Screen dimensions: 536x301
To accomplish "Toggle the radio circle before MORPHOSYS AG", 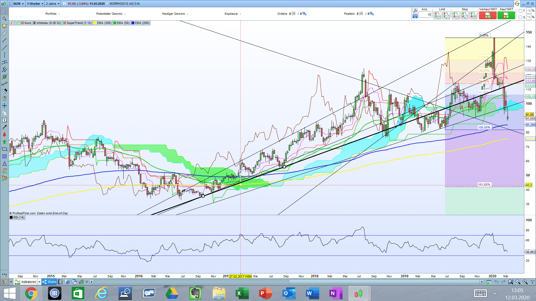I will pos(107,4).
